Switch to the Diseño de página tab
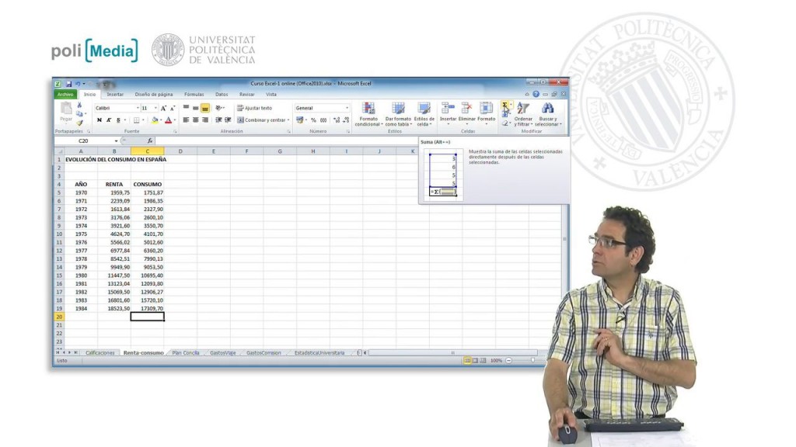Viewport: 796px width, 447px height. click(154, 94)
